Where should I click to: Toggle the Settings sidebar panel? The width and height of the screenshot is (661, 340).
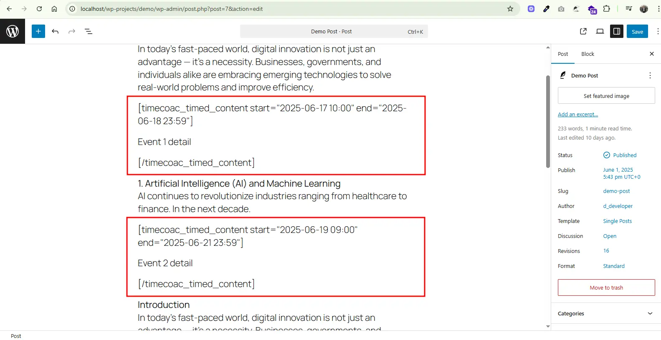click(616, 31)
